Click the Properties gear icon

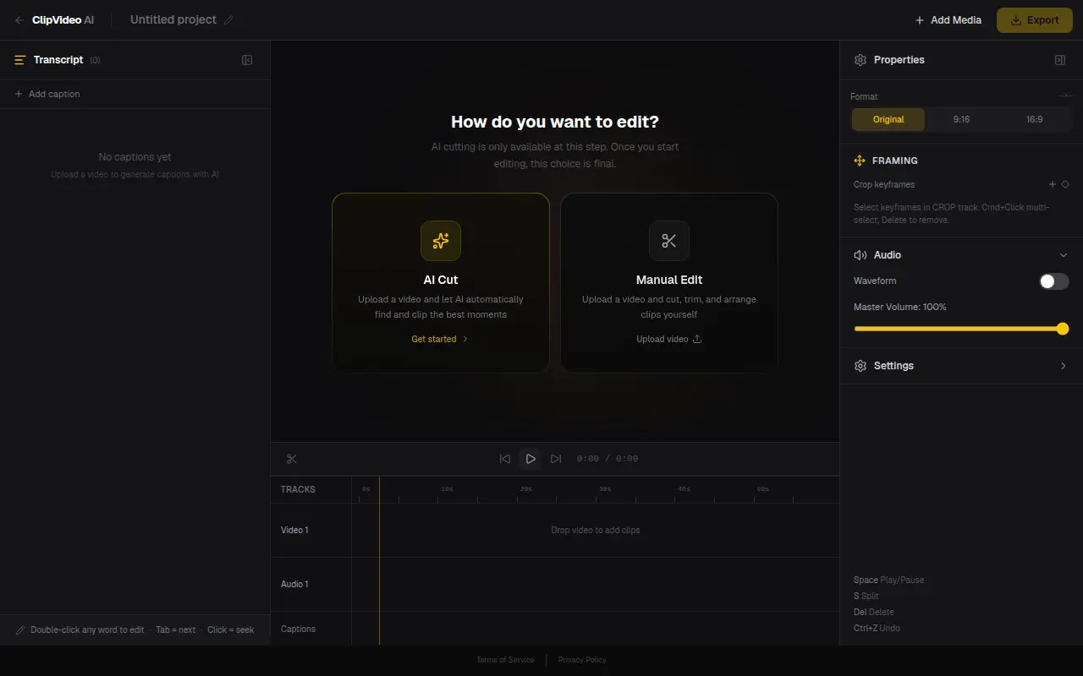pos(860,60)
